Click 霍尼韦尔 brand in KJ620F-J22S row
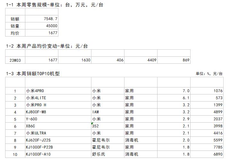230x163 pixels. point(108,140)
